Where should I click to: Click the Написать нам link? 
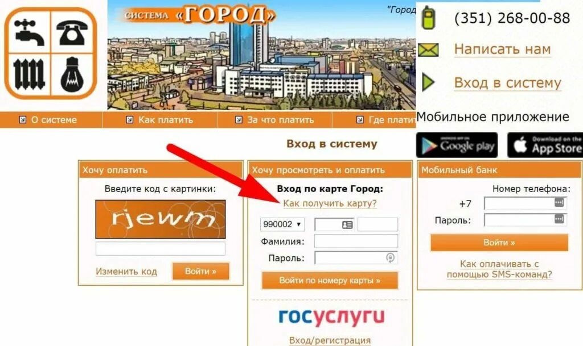(x=502, y=49)
